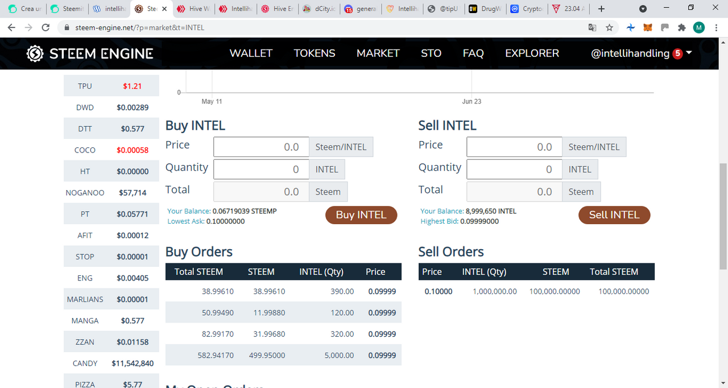Open the TOKENS menu item

pyautogui.click(x=315, y=53)
